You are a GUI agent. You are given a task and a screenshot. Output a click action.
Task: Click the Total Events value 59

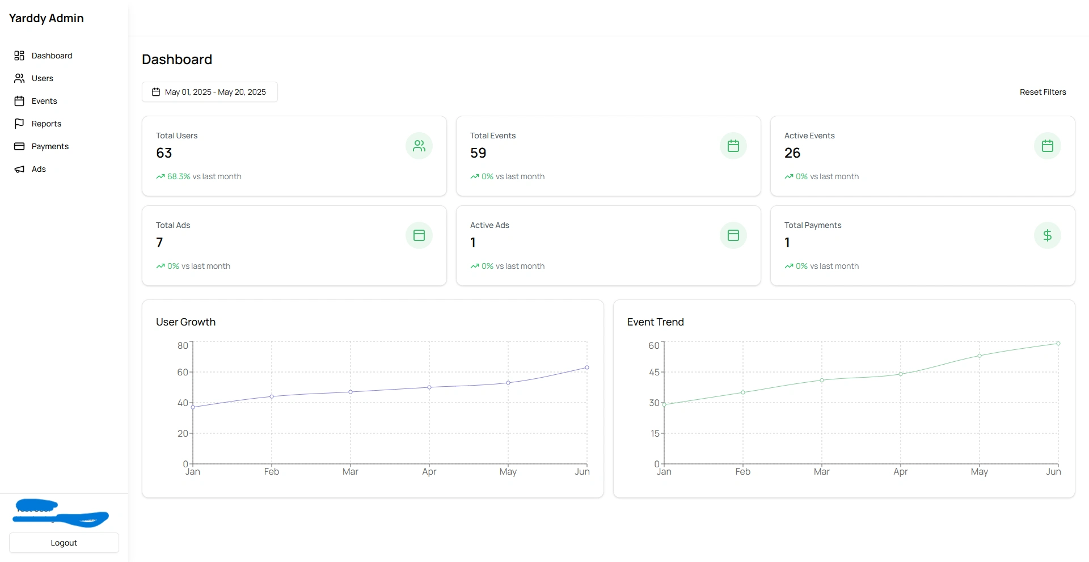tap(478, 153)
